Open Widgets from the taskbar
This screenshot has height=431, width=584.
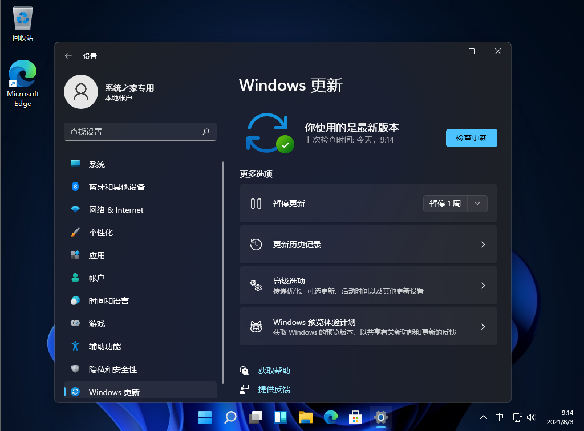click(x=281, y=417)
